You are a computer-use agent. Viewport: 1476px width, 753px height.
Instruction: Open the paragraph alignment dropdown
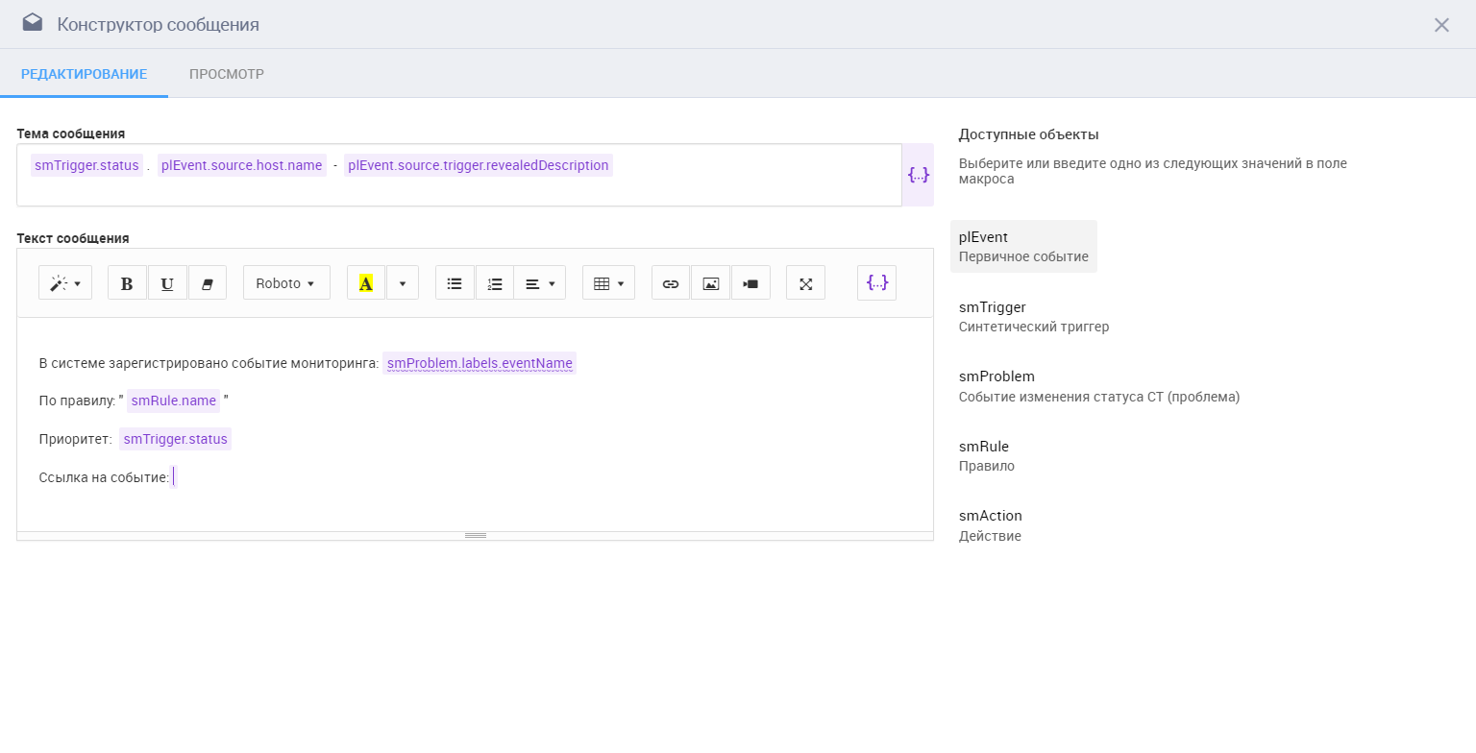pyautogui.click(x=540, y=283)
